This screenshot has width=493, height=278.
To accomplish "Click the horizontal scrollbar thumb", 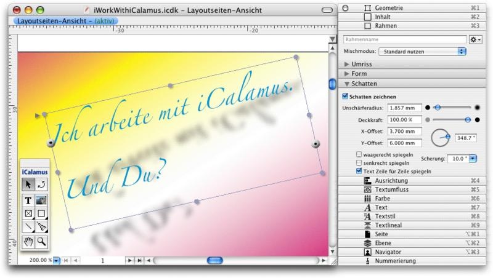I will pos(215,260).
